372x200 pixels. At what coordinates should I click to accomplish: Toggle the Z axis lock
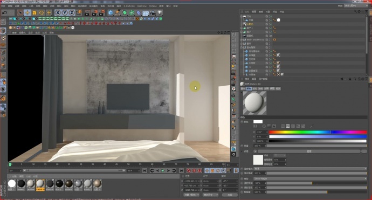[x=72, y=12]
